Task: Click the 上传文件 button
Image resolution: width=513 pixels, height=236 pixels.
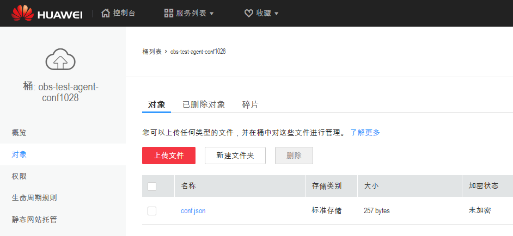Action: coord(169,156)
